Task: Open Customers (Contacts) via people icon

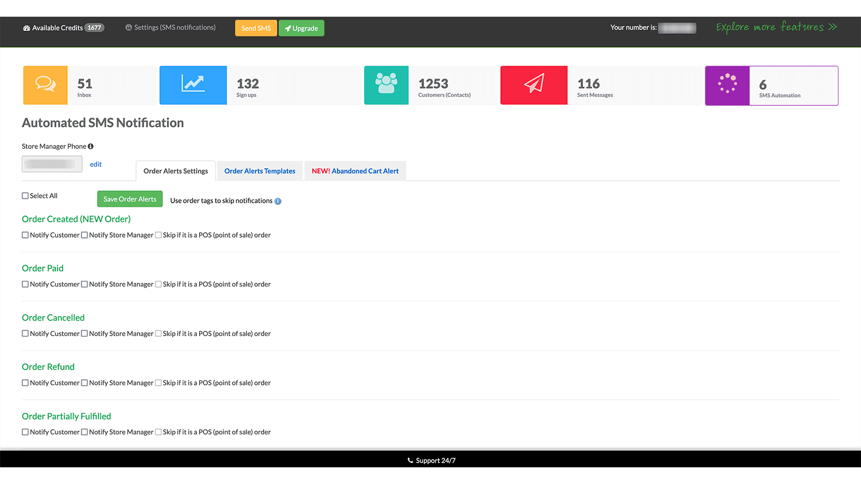Action: (x=386, y=84)
